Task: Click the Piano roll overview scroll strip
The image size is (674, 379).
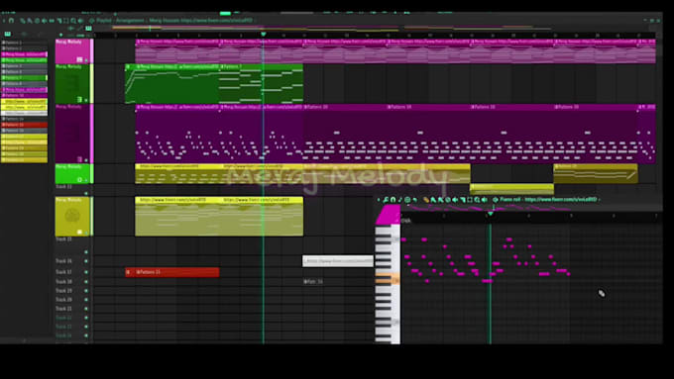Action: 531,208
